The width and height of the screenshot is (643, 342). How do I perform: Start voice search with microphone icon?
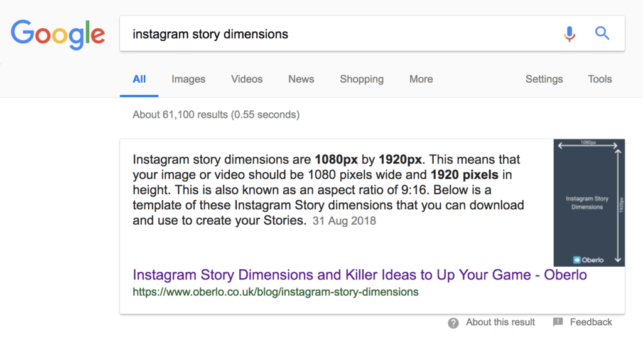click(x=569, y=34)
